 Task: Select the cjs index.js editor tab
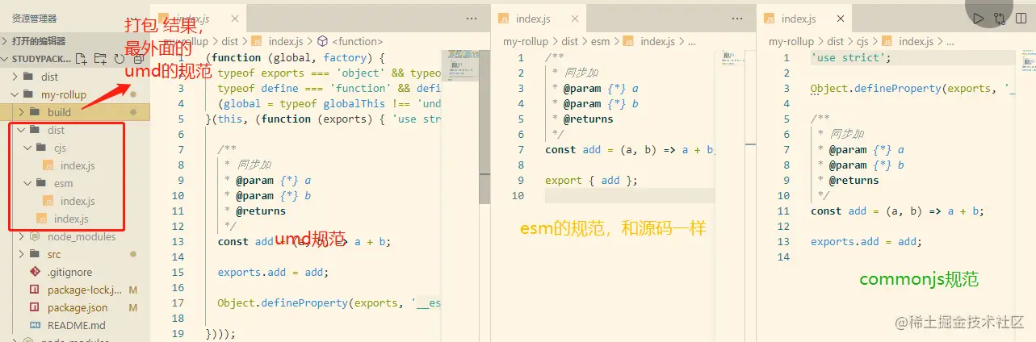pyautogui.click(x=806, y=18)
